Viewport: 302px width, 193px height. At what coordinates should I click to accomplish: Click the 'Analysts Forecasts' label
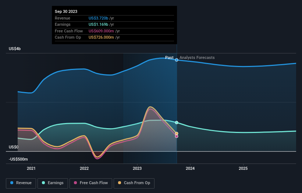[x=197, y=57]
